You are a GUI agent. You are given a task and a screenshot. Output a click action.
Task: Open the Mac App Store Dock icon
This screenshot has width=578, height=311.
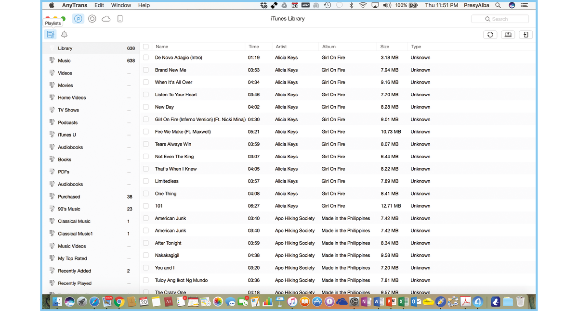point(317,301)
